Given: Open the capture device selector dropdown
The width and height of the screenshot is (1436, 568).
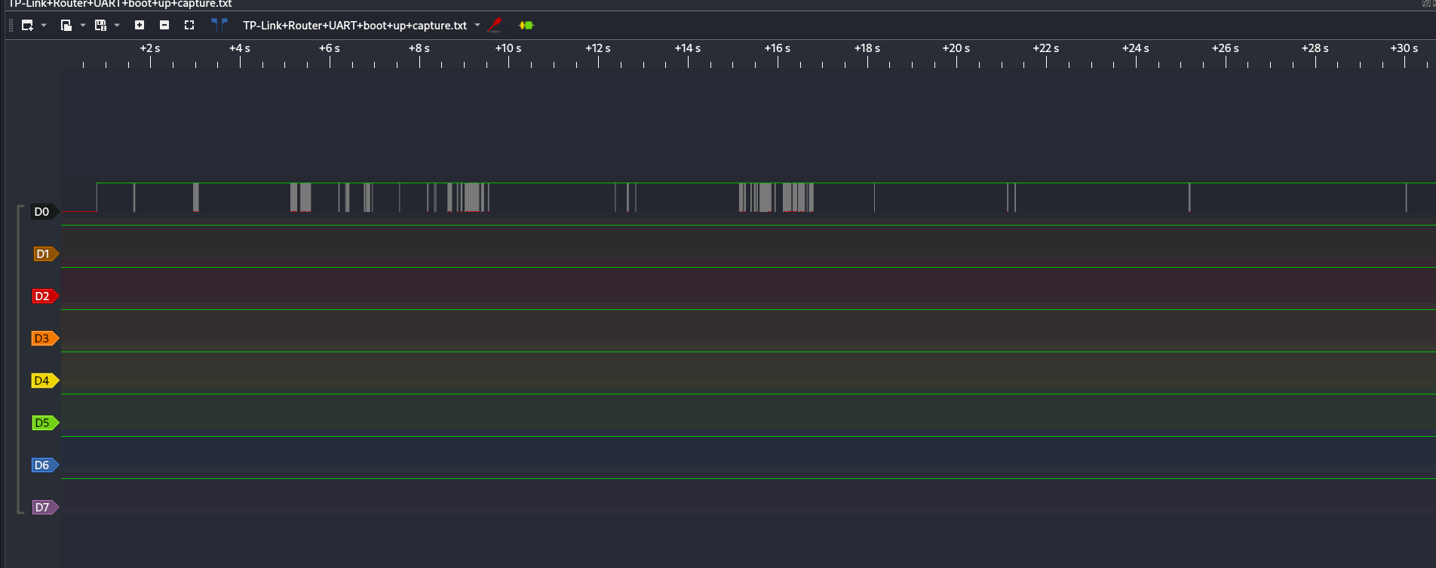Looking at the screenshot, I should pos(477,26).
